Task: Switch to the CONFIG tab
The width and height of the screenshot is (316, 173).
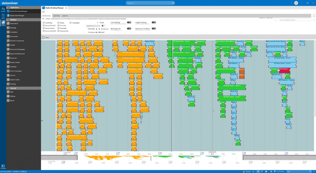Action: (x=56, y=15)
